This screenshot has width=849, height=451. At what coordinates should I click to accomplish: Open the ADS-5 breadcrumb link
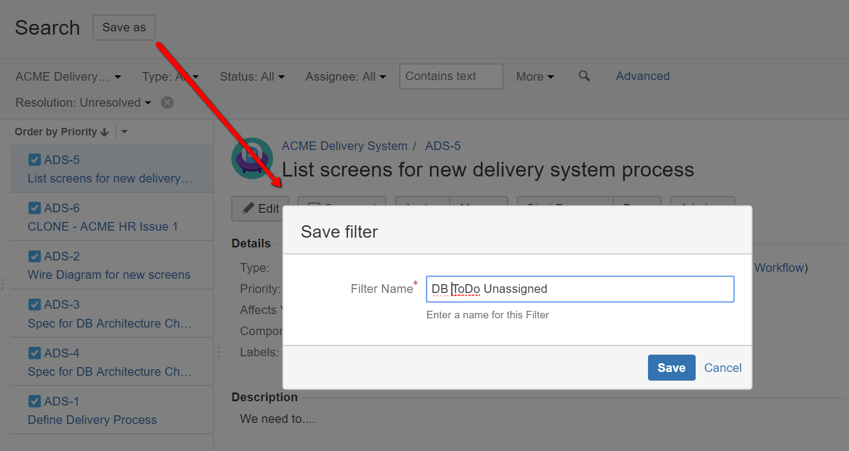[443, 146]
